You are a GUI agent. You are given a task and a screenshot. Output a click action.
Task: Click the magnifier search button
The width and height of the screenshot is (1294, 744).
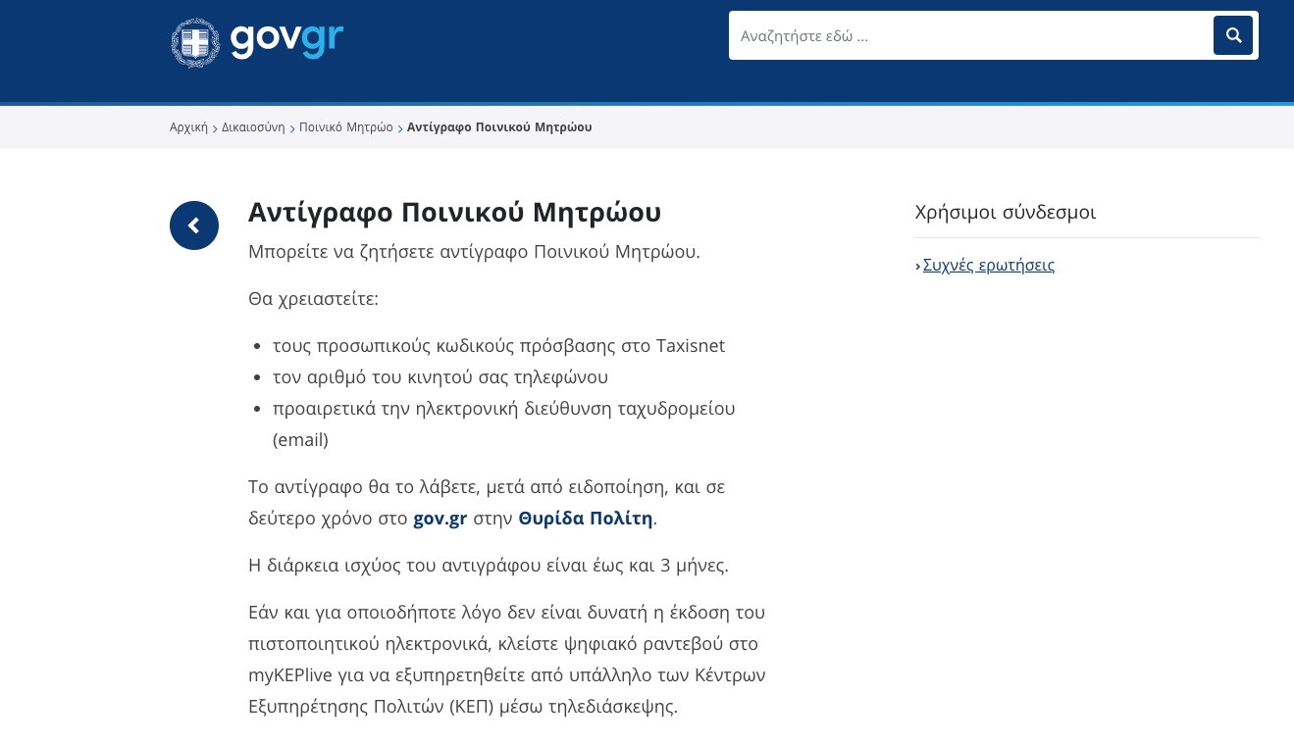pyautogui.click(x=1233, y=35)
